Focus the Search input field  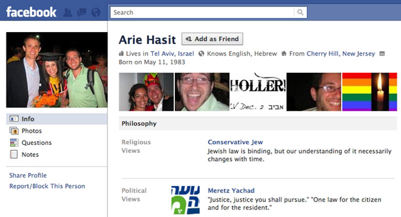coord(202,12)
